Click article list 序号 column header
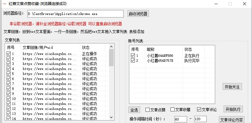 pos(13,47)
